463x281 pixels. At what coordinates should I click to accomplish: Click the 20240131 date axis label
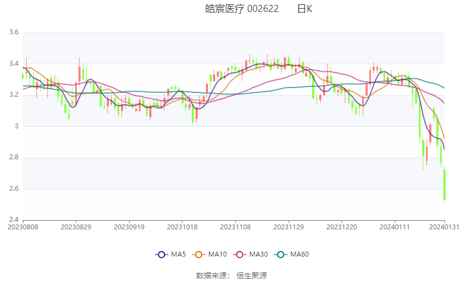click(444, 227)
